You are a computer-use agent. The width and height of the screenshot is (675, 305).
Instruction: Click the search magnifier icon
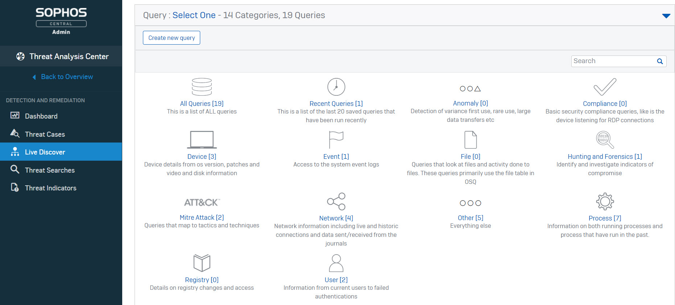[660, 61]
